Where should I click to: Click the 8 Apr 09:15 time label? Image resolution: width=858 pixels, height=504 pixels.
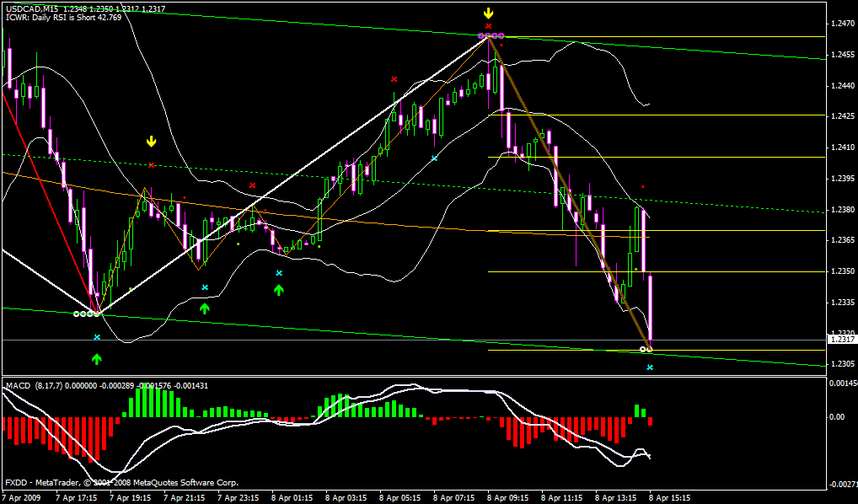(x=507, y=499)
